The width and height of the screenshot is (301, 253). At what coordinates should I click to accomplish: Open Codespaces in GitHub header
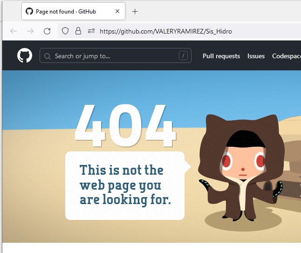coord(287,56)
